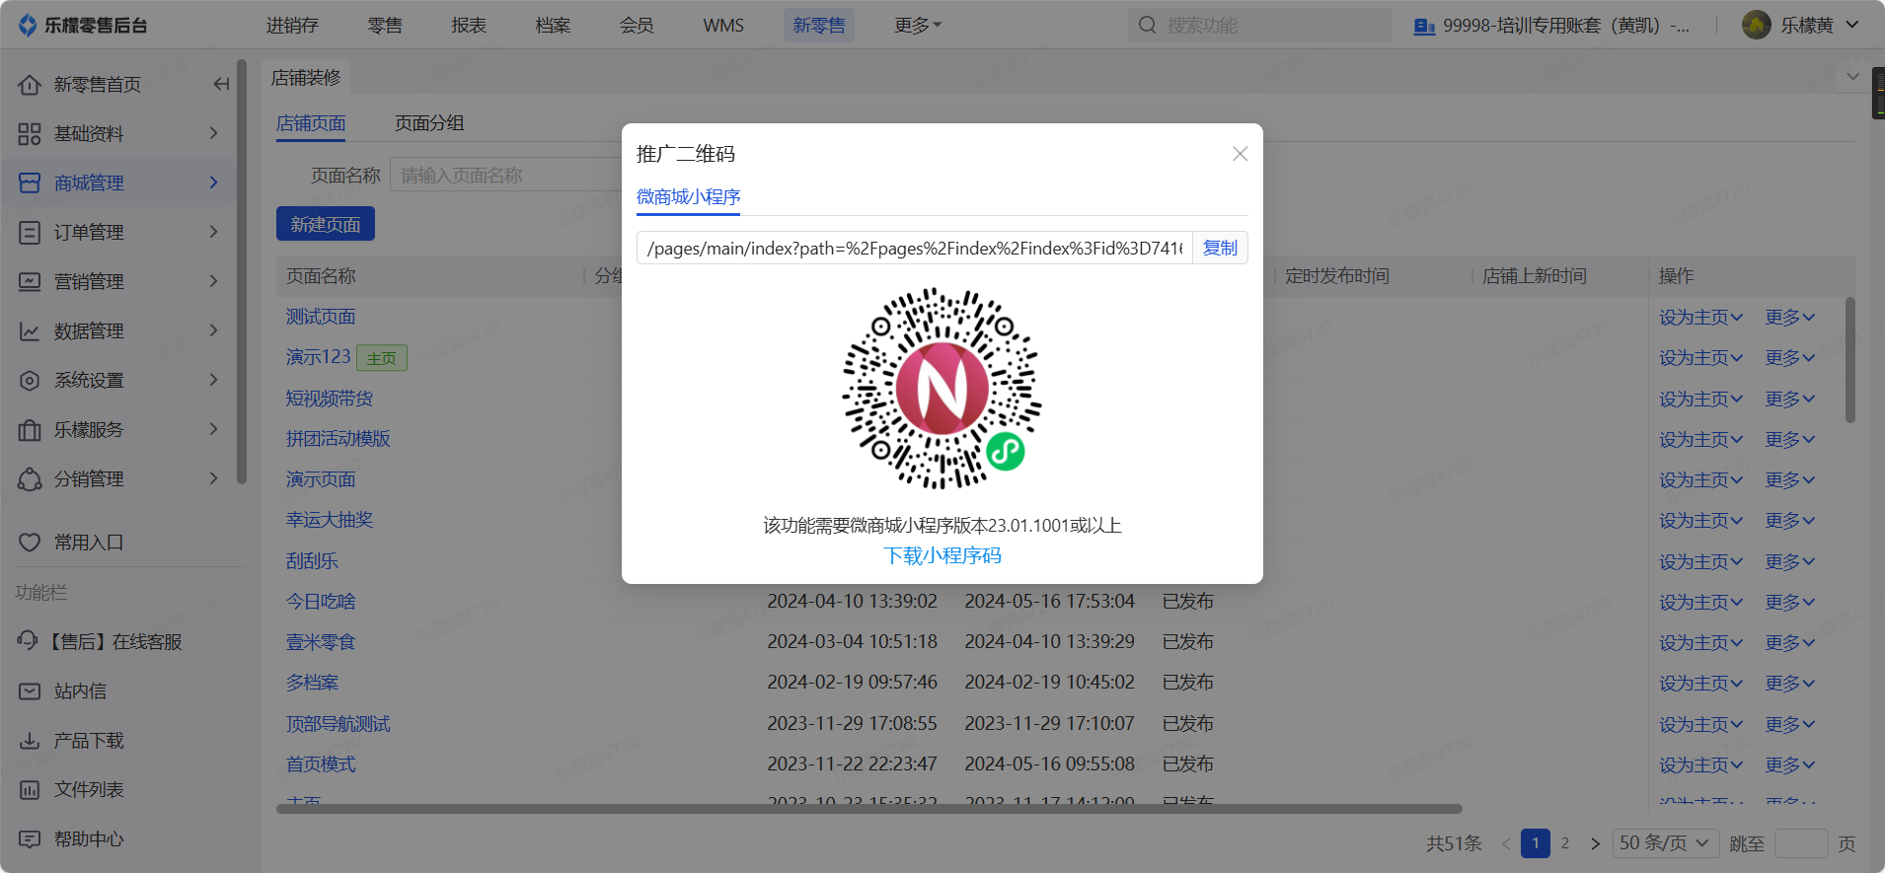Click the 常用入口 heart icon

pyautogui.click(x=30, y=543)
